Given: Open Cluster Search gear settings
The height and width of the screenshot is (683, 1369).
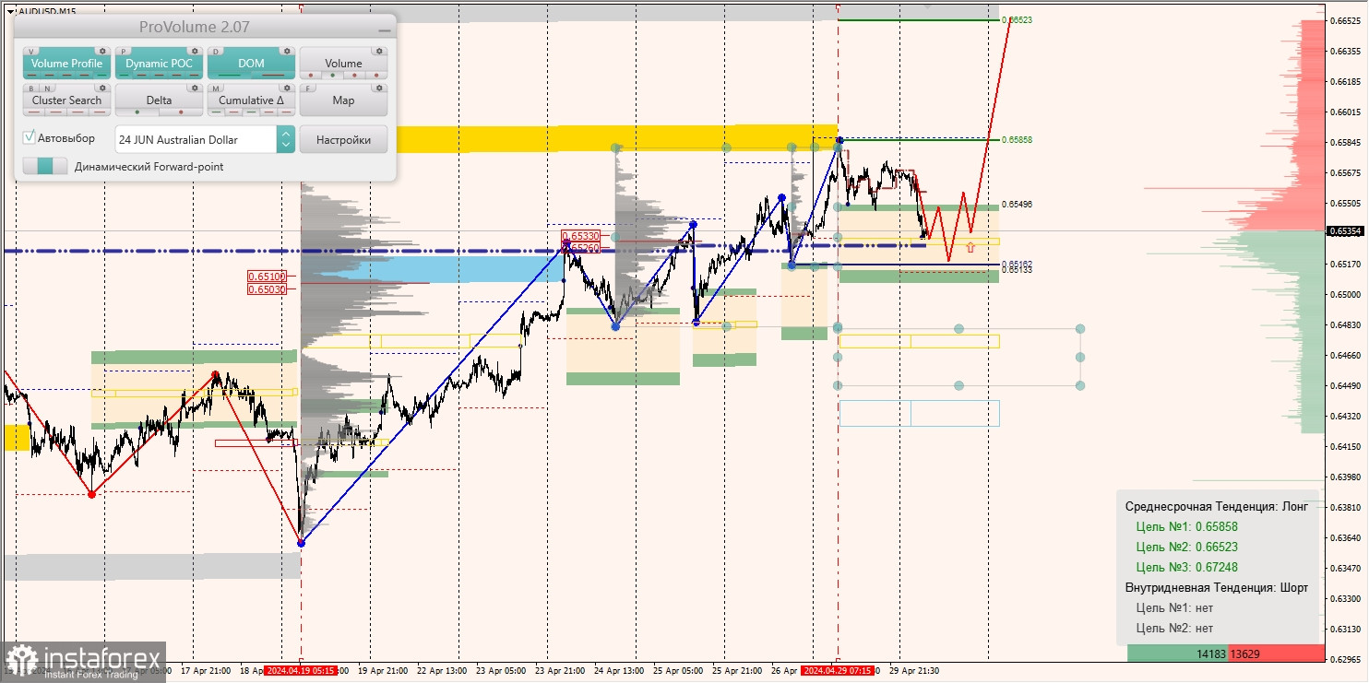Looking at the screenshot, I should (102, 88).
